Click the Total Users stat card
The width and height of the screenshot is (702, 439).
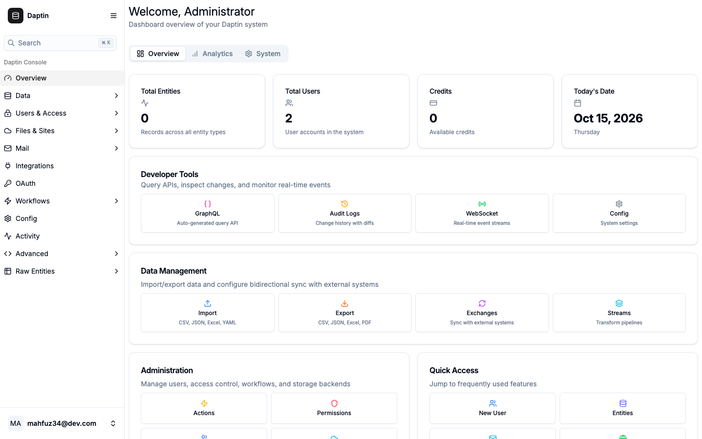click(341, 111)
